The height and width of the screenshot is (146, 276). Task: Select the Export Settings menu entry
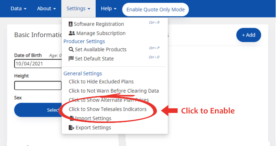93,127
